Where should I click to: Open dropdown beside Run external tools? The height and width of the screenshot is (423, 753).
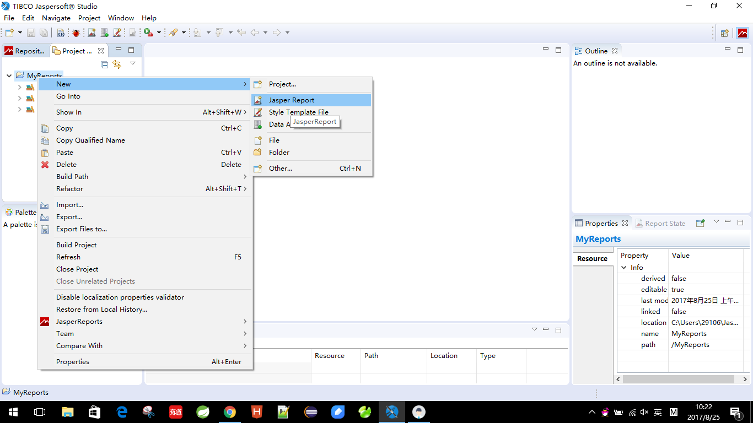pos(159,32)
